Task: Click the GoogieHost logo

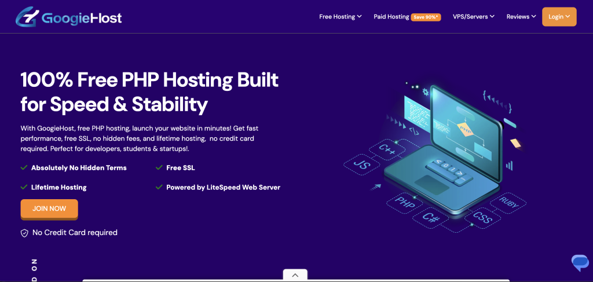Action: coord(69,17)
